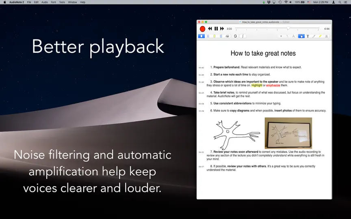The image size is (351, 219).
Task: Select the Pen drawing tool
Action: pos(314,36)
